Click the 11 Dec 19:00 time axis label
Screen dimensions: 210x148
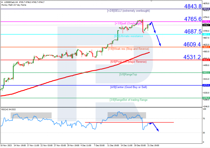113,146
